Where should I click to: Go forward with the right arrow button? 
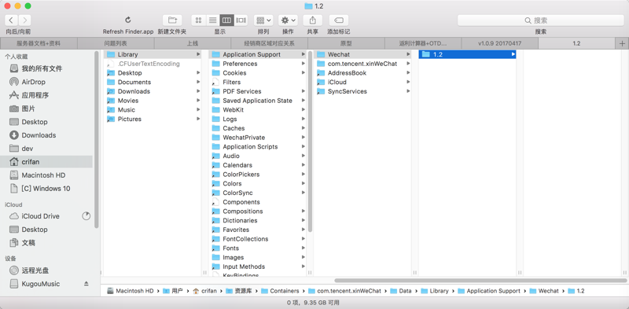click(24, 20)
